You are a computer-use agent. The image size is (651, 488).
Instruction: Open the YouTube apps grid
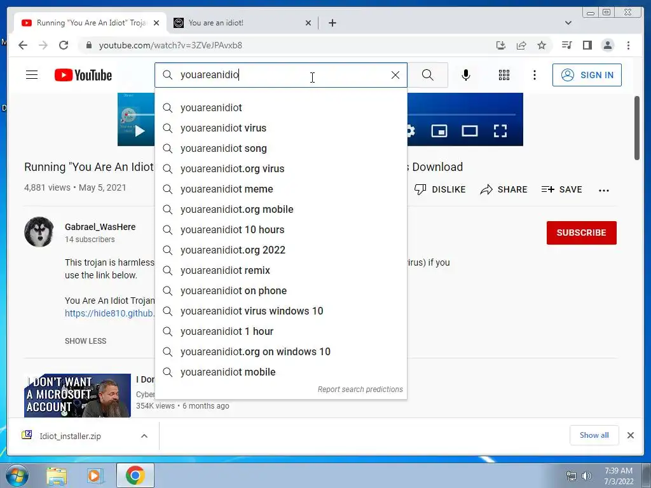[504, 75]
